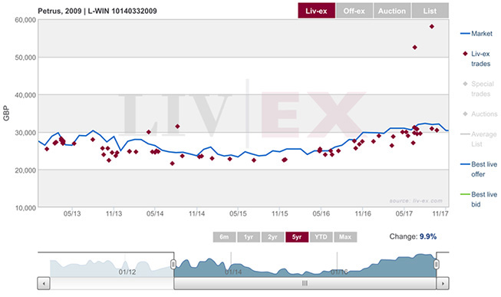Enable Auctions legend entry

coord(480,114)
